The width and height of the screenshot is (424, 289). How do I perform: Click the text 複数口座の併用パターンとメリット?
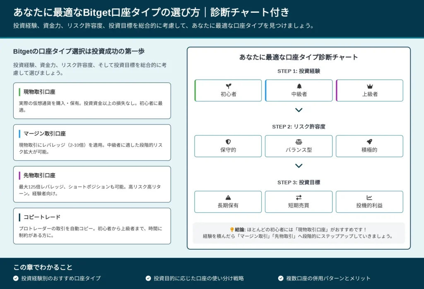328,278
